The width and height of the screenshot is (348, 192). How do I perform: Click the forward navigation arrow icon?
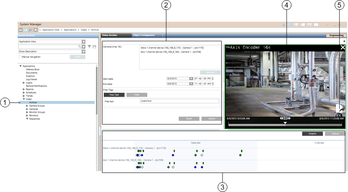point(26,30)
